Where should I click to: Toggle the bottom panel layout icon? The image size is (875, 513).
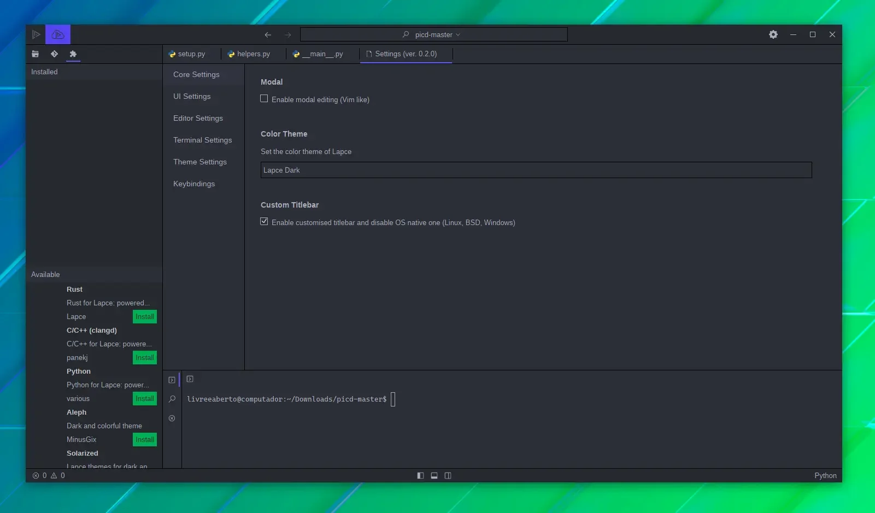[434, 476]
